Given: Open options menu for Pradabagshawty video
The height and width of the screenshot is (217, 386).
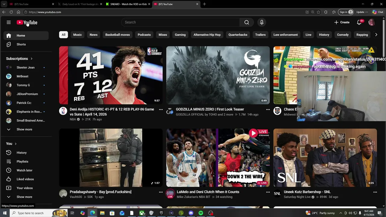Looking at the screenshot, I should pos(161,192).
